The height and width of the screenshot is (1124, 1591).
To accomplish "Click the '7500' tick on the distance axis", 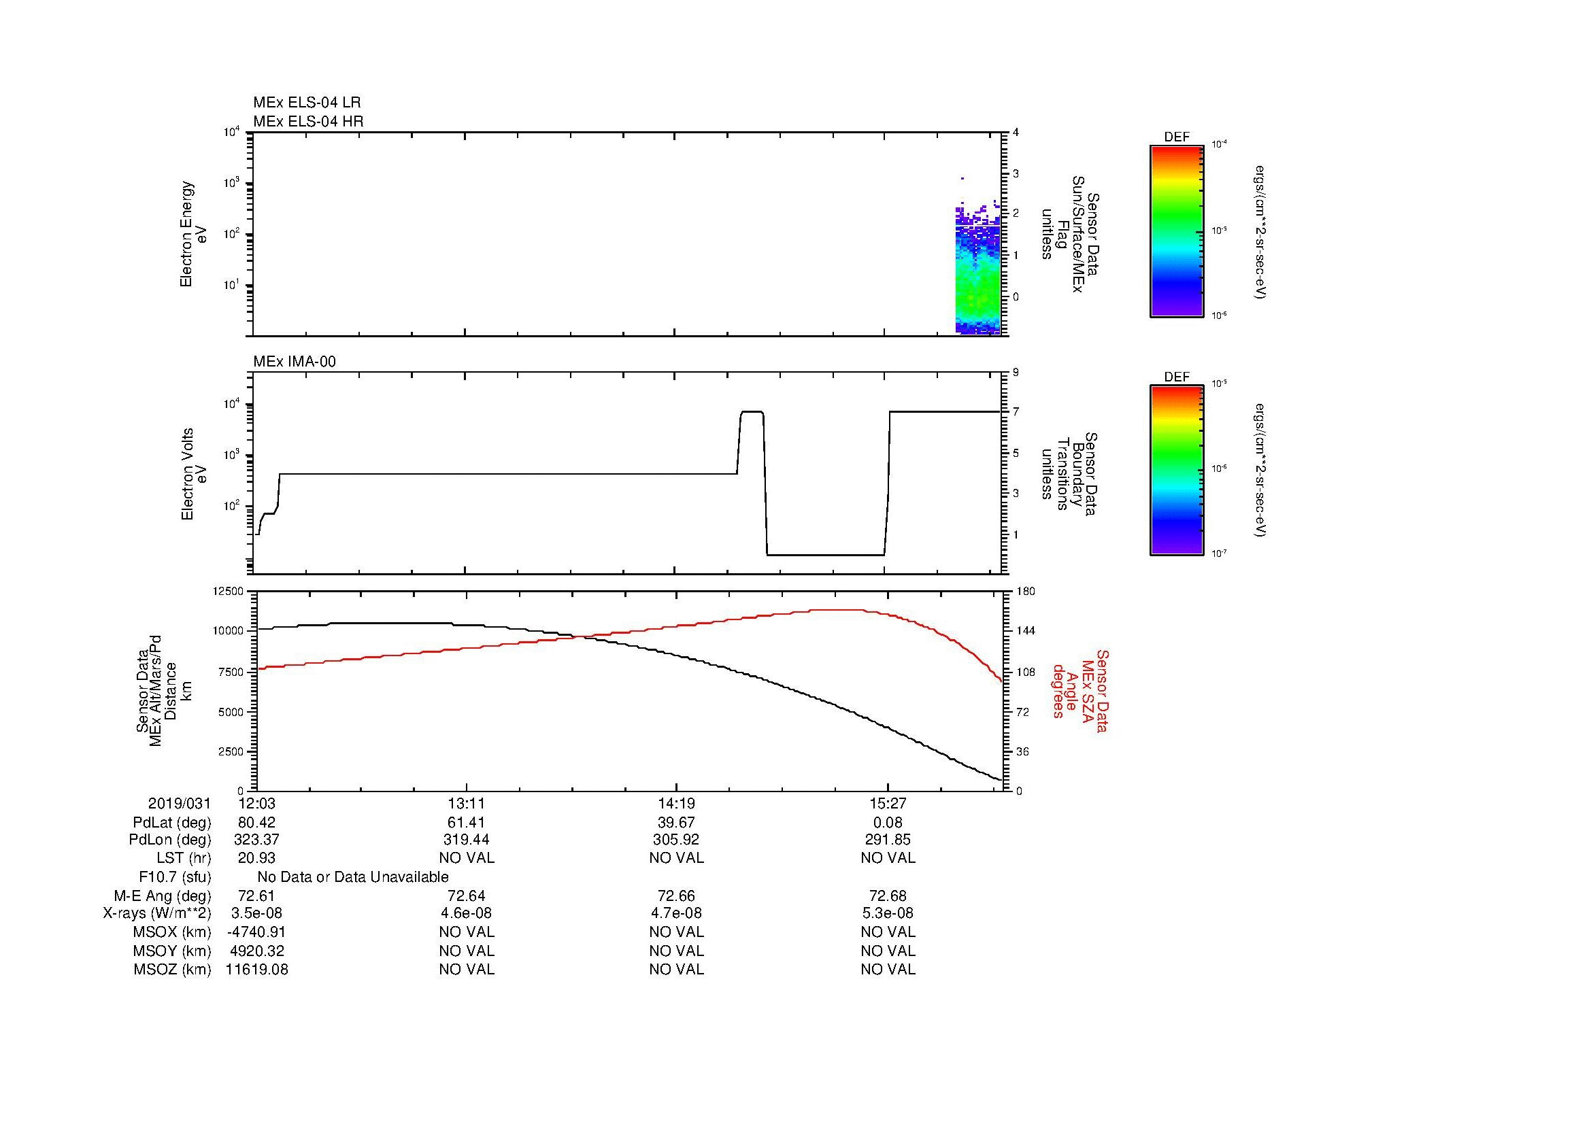I will tap(231, 672).
